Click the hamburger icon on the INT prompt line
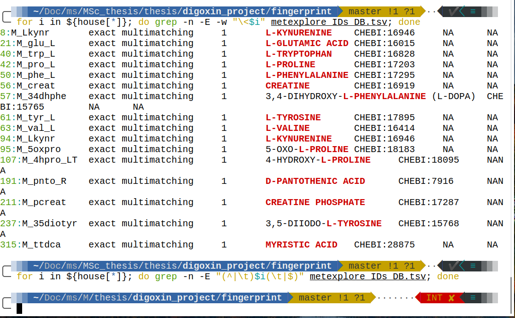The image size is (515, 318). click(x=473, y=298)
